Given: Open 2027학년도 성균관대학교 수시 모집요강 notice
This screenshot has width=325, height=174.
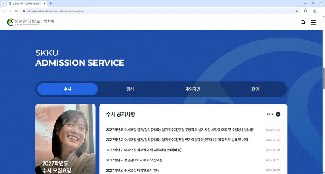Looking at the screenshot, I should coord(134,160).
